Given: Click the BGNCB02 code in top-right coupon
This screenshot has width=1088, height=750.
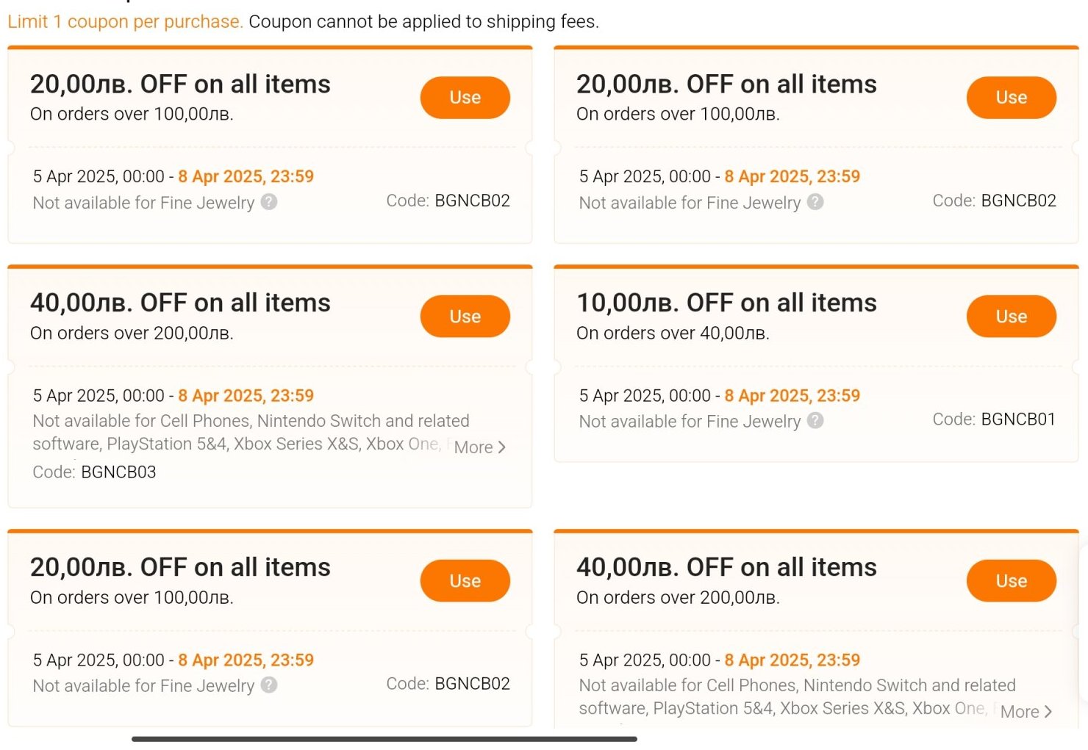Looking at the screenshot, I should [x=1018, y=201].
